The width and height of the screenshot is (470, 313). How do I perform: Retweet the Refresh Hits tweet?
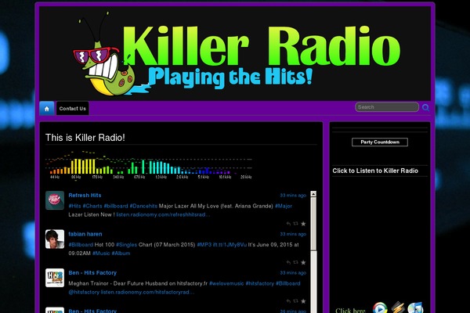(295, 224)
